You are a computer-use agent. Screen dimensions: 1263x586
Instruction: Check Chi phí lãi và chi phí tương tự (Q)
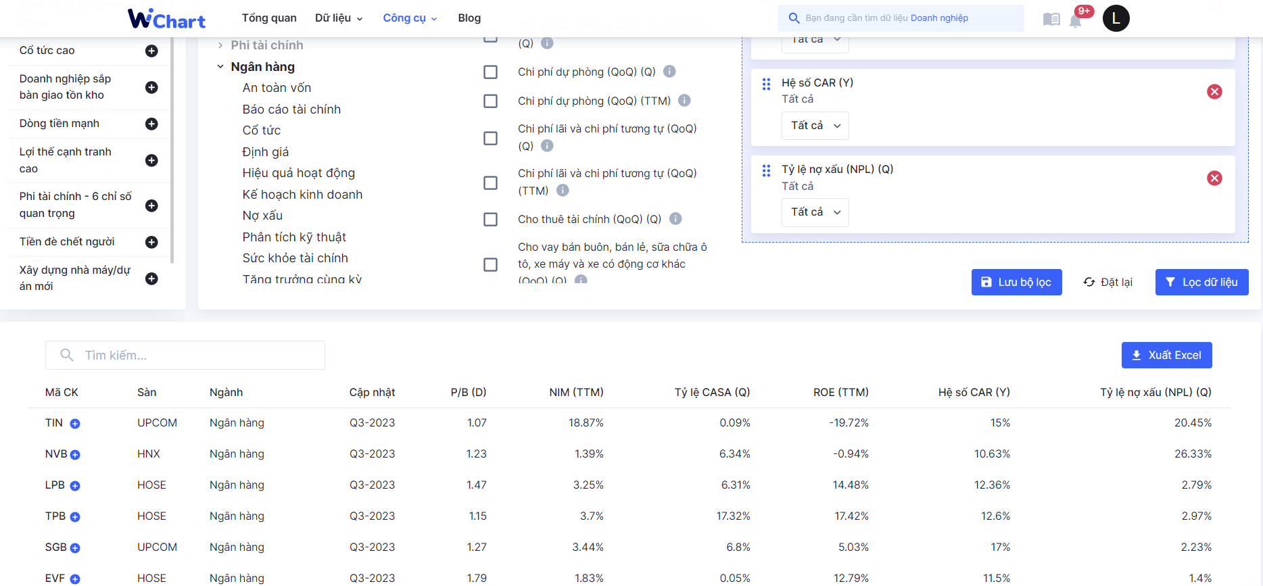[x=491, y=138]
